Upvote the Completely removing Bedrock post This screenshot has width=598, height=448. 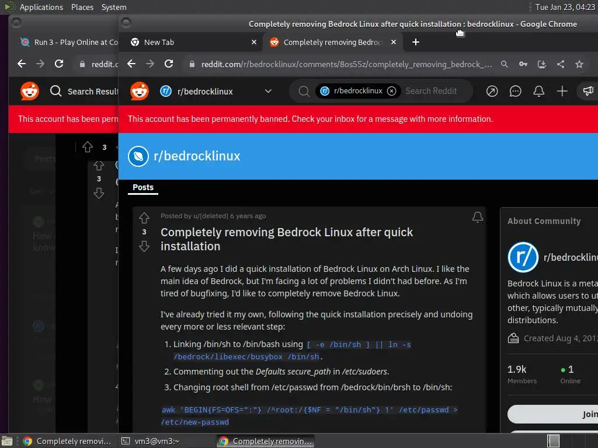[144, 218]
